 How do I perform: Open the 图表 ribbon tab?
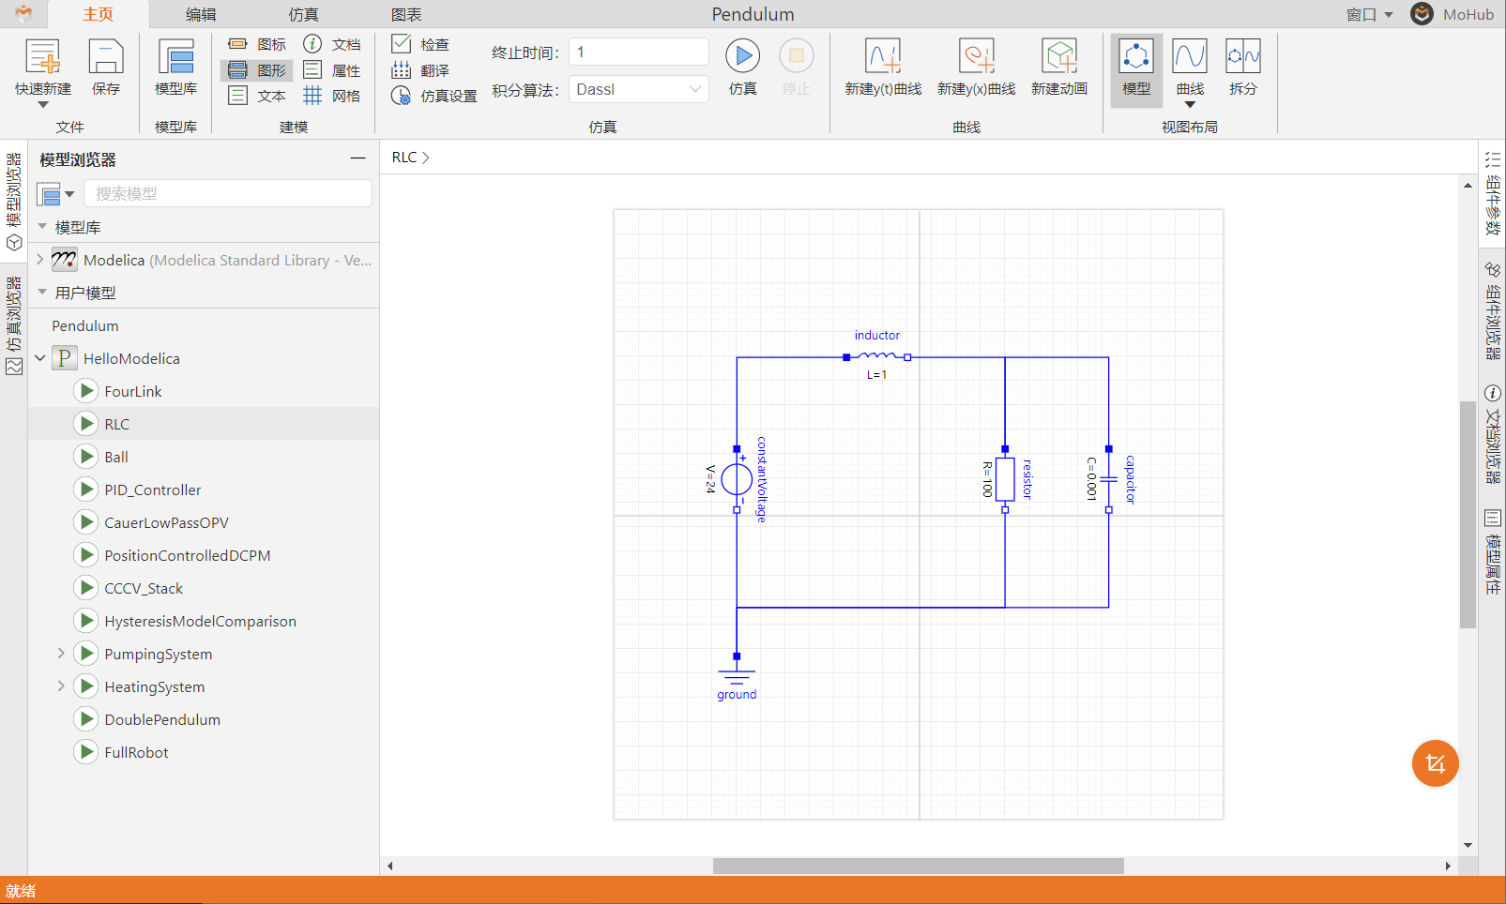coord(405,14)
